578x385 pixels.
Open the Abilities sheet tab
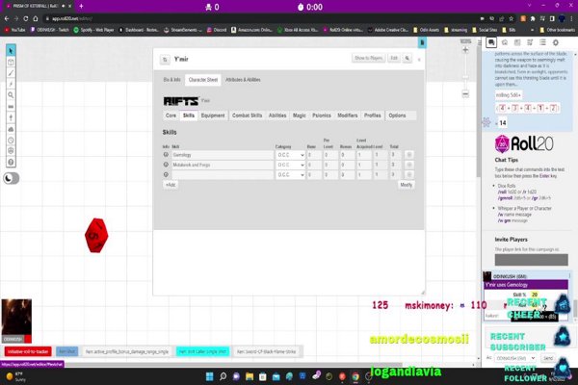pos(277,115)
